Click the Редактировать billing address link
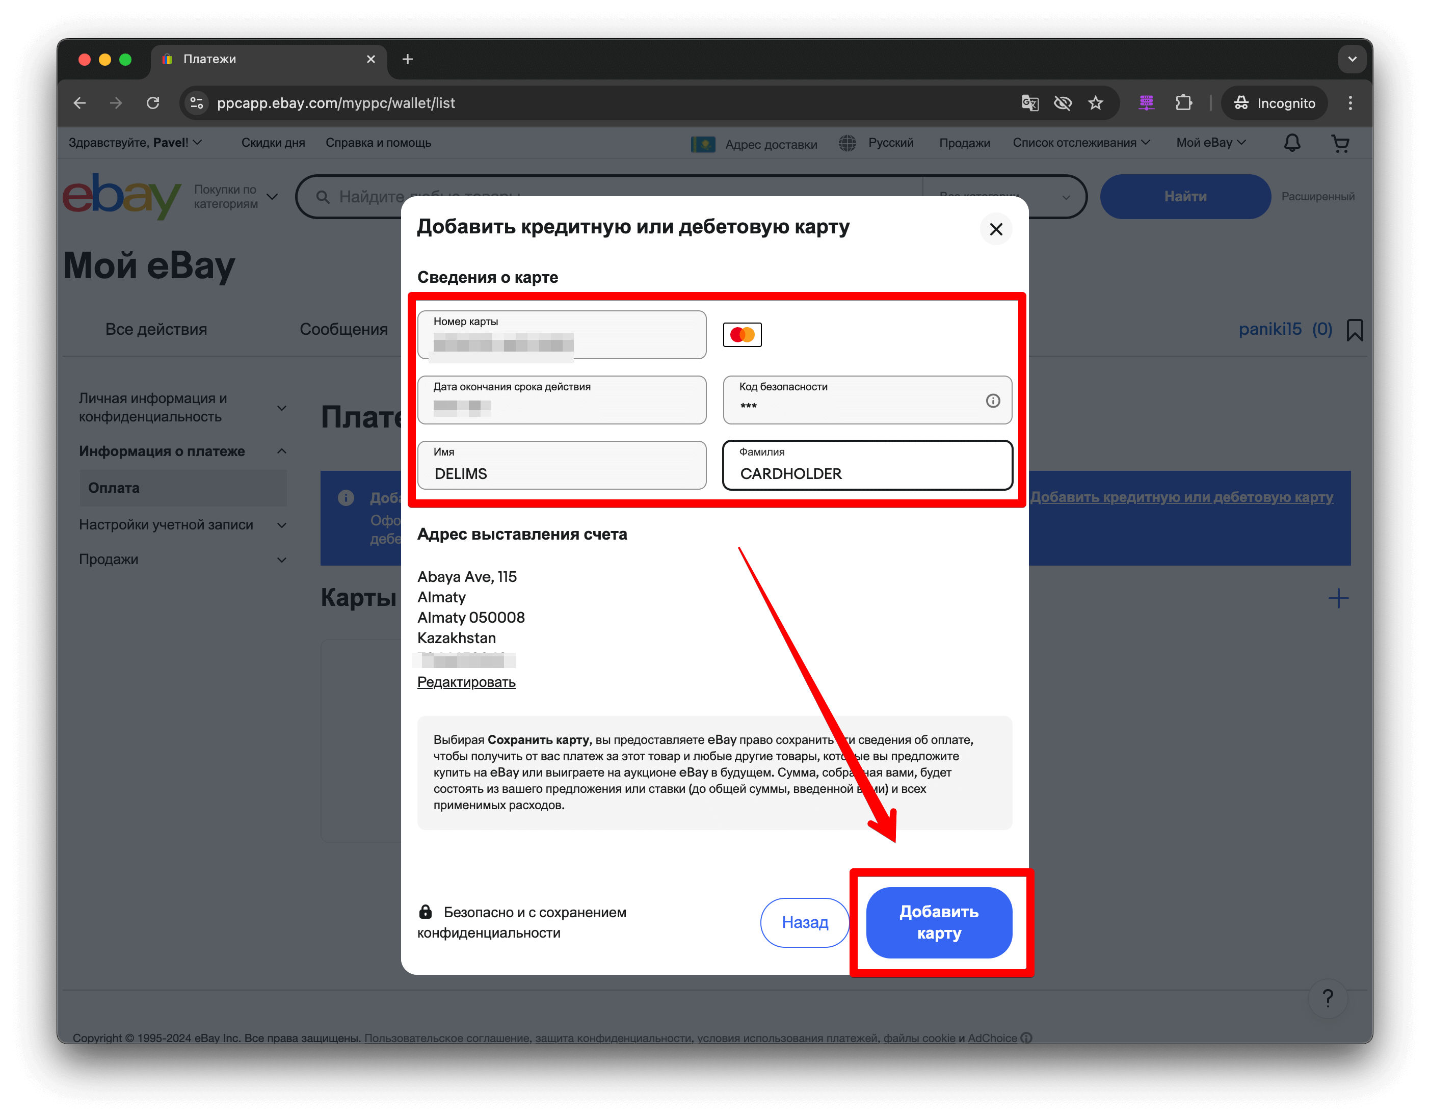The width and height of the screenshot is (1430, 1119). coord(466,682)
